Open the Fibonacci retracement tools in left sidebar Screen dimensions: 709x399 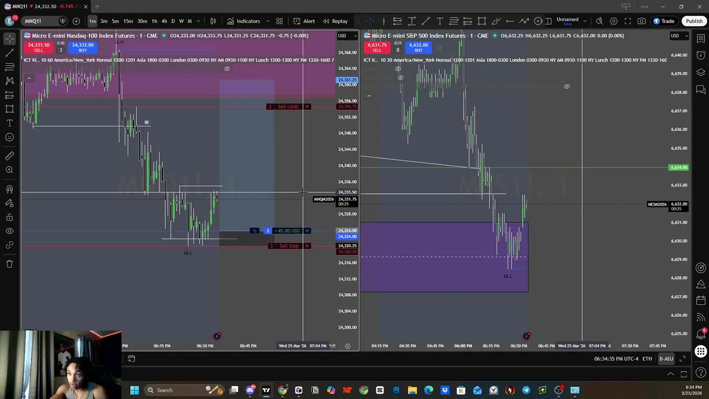coord(9,66)
